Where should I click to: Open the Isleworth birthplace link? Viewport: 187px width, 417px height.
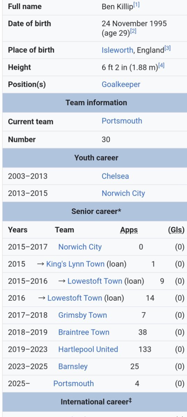coord(117,50)
